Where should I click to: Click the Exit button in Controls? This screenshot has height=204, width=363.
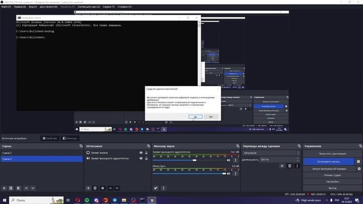[x=332, y=188]
